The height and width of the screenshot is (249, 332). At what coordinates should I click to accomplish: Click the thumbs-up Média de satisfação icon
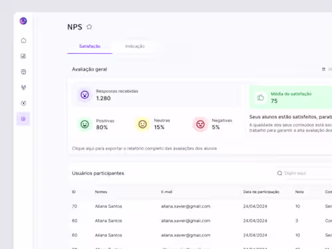coord(260,98)
